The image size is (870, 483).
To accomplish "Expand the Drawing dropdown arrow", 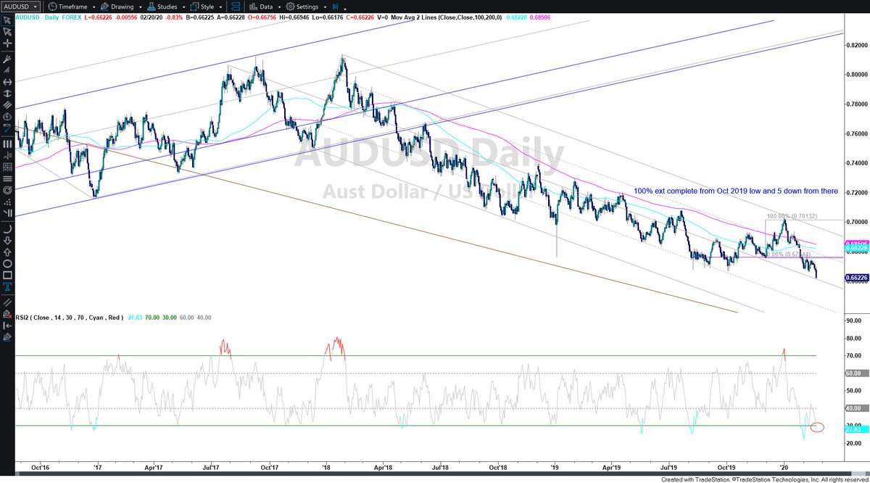I will point(141,7).
